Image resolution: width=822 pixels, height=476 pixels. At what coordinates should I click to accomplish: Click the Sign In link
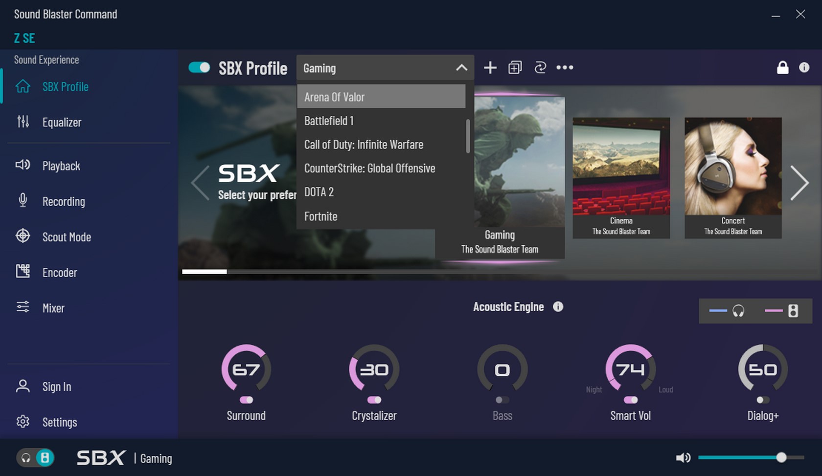[x=57, y=387]
